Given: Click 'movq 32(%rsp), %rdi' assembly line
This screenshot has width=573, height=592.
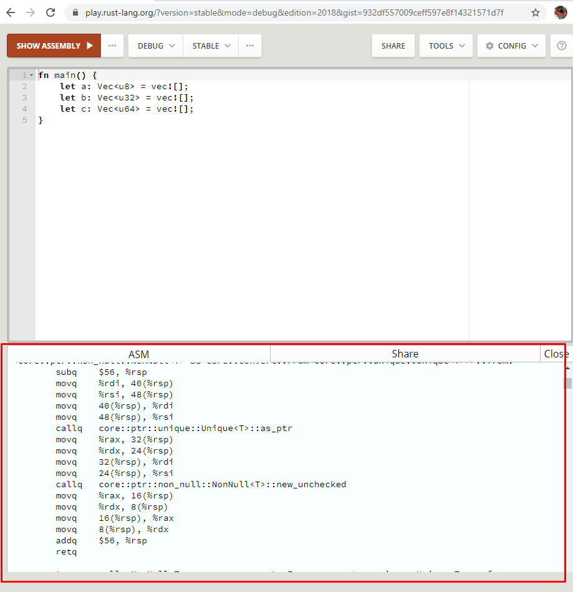Looking at the screenshot, I should click(114, 462).
